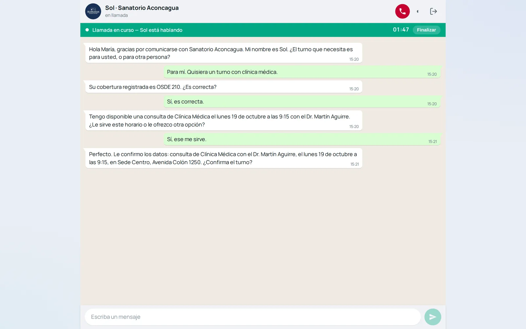Click the white status dot in call banner
The image size is (526, 329).
87,30
